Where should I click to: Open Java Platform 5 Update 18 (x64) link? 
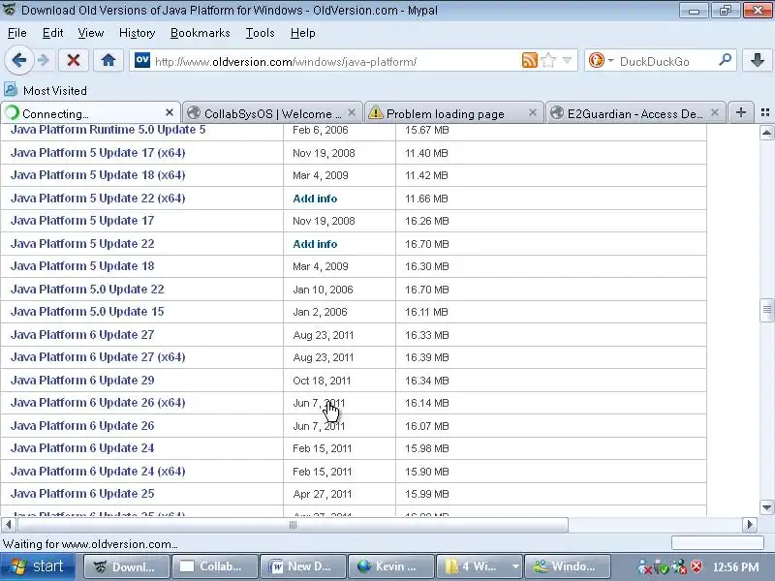click(x=98, y=175)
